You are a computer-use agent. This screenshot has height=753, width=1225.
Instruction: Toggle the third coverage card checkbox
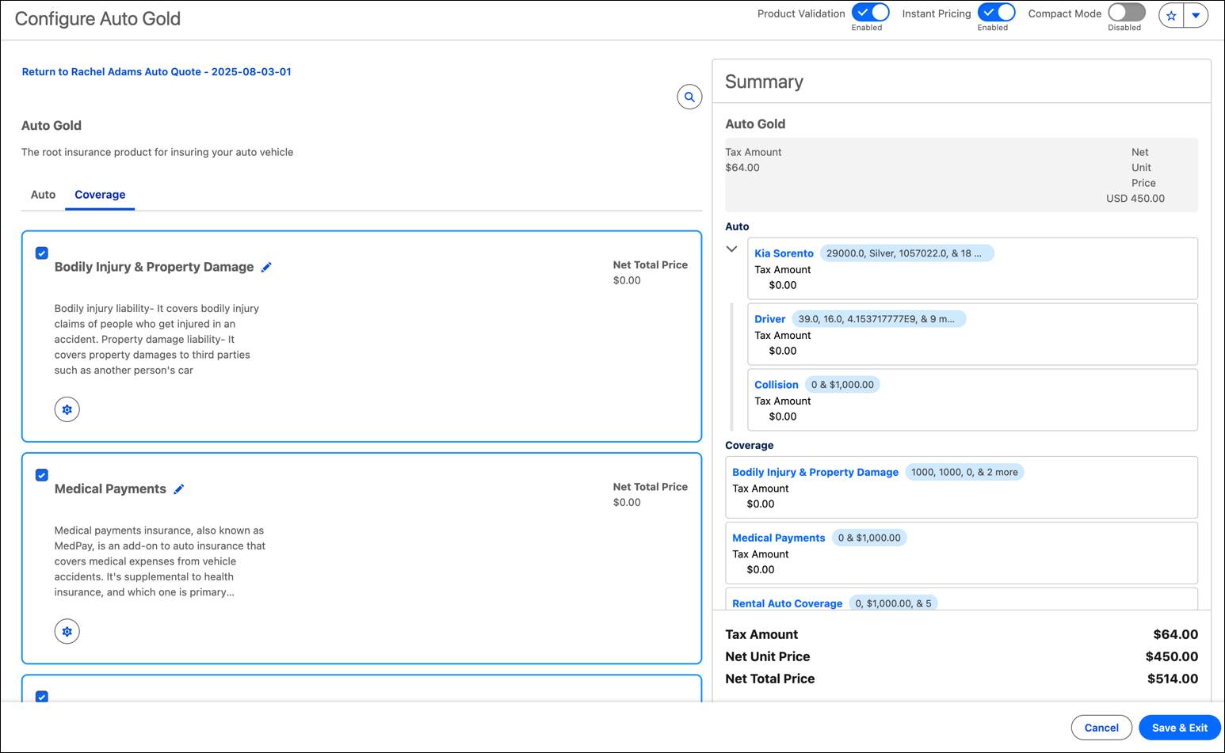click(42, 697)
